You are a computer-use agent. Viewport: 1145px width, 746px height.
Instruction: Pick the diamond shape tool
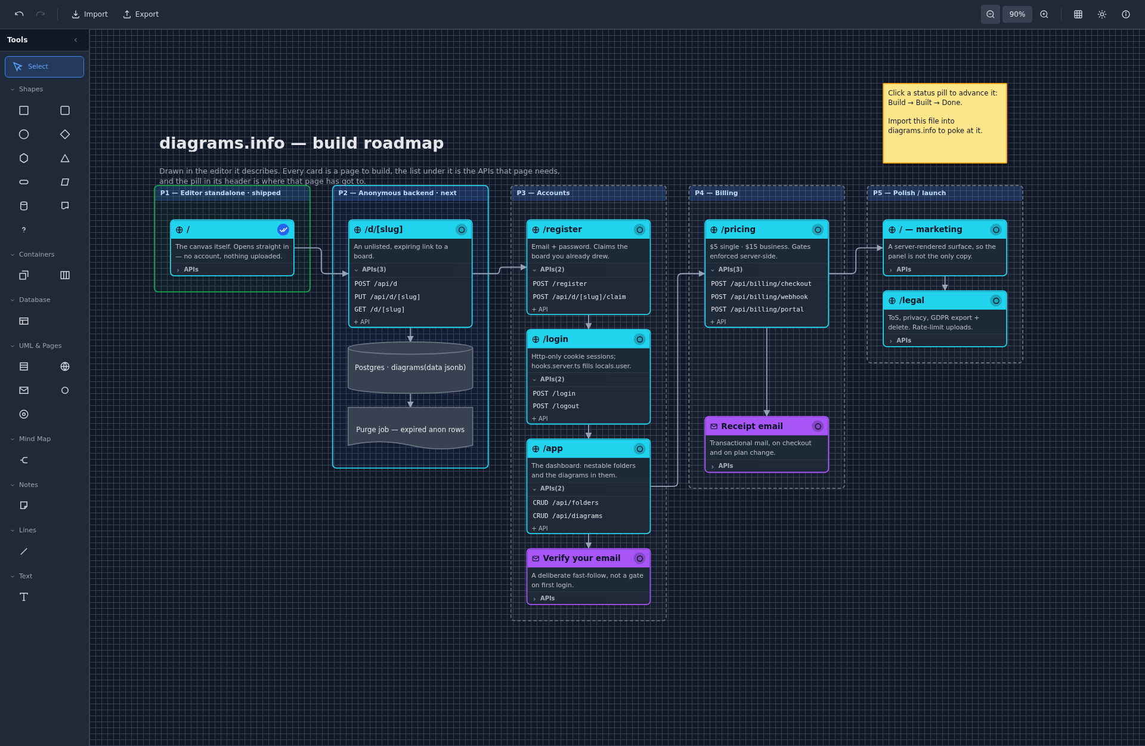[65, 134]
